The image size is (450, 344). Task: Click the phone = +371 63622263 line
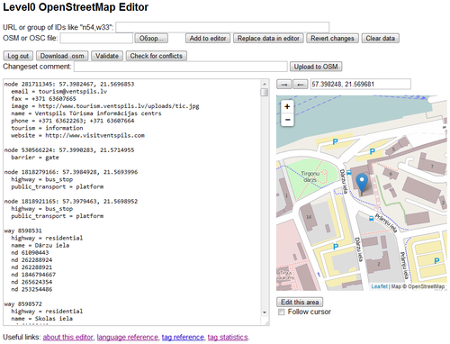(73, 121)
